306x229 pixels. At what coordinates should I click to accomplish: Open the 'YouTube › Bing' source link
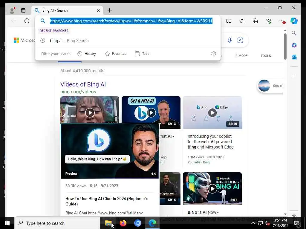(x=198, y=162)
